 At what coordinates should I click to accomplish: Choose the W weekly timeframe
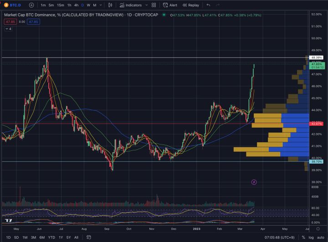[x=88, y=5]
